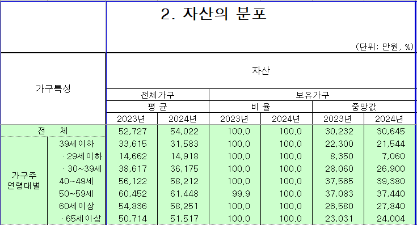
Task: Click the cell with value 54,836
Action: click(132, 206)
